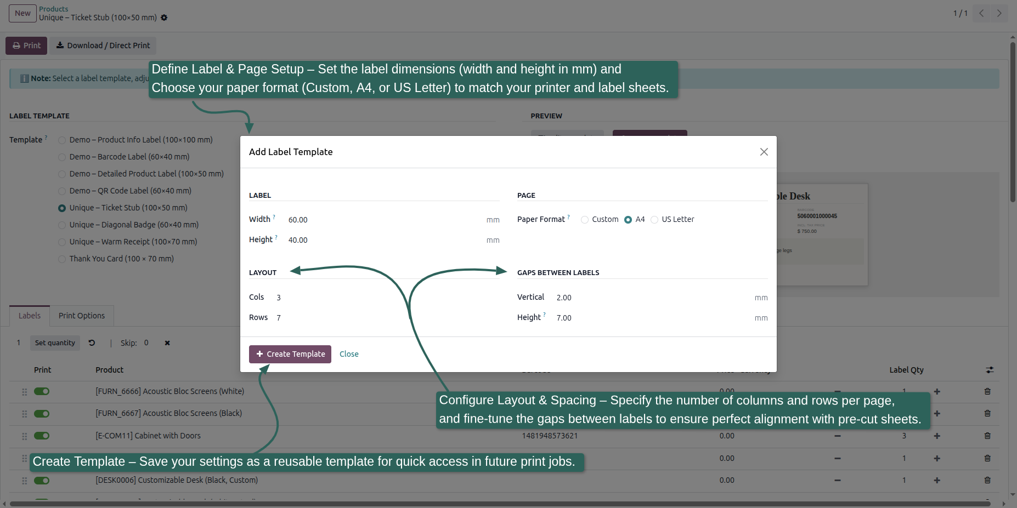Click the drag handle of Cabinet with Doors row

[x=24, y=436]
